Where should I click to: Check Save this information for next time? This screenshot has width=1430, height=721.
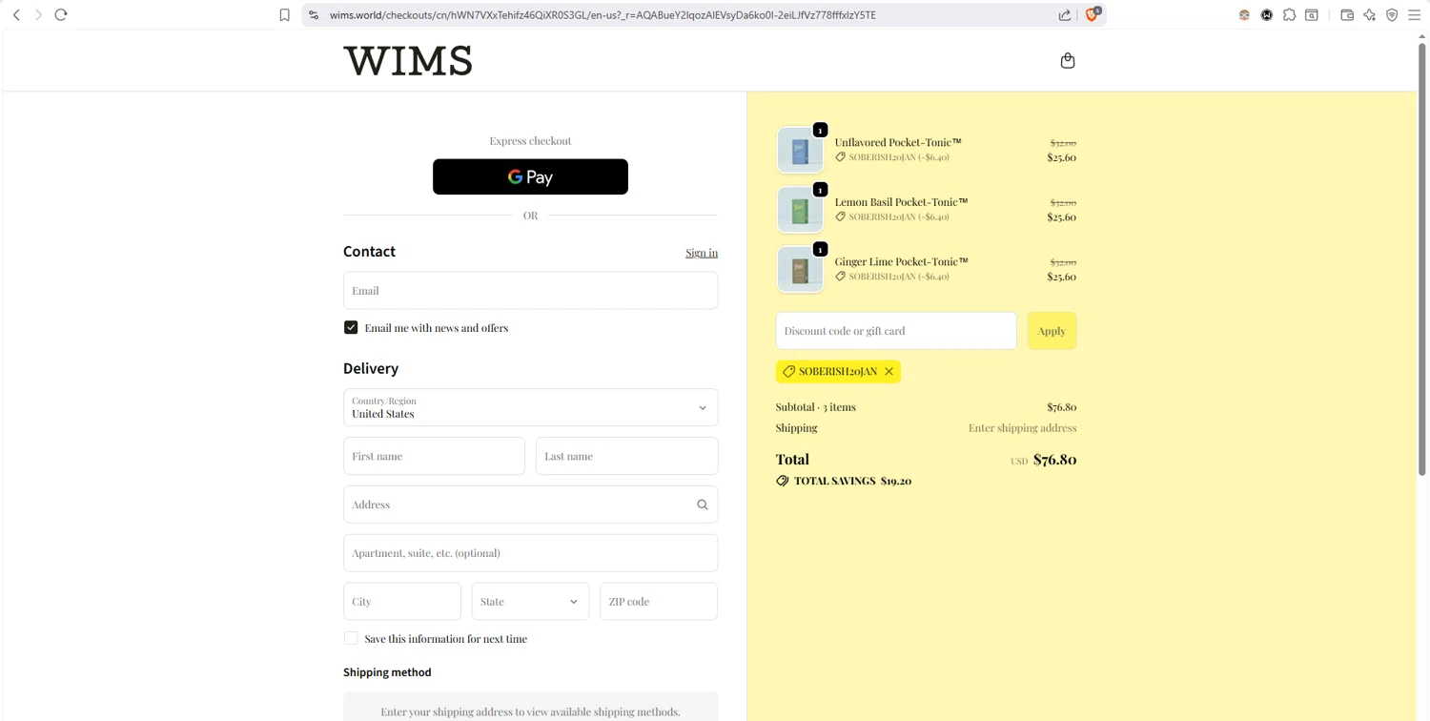tap(351, 638)
